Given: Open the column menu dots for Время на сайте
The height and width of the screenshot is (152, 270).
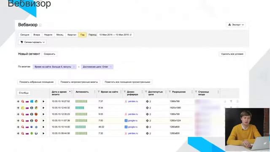Looking at the screenshot, I should tap(121, 92).
